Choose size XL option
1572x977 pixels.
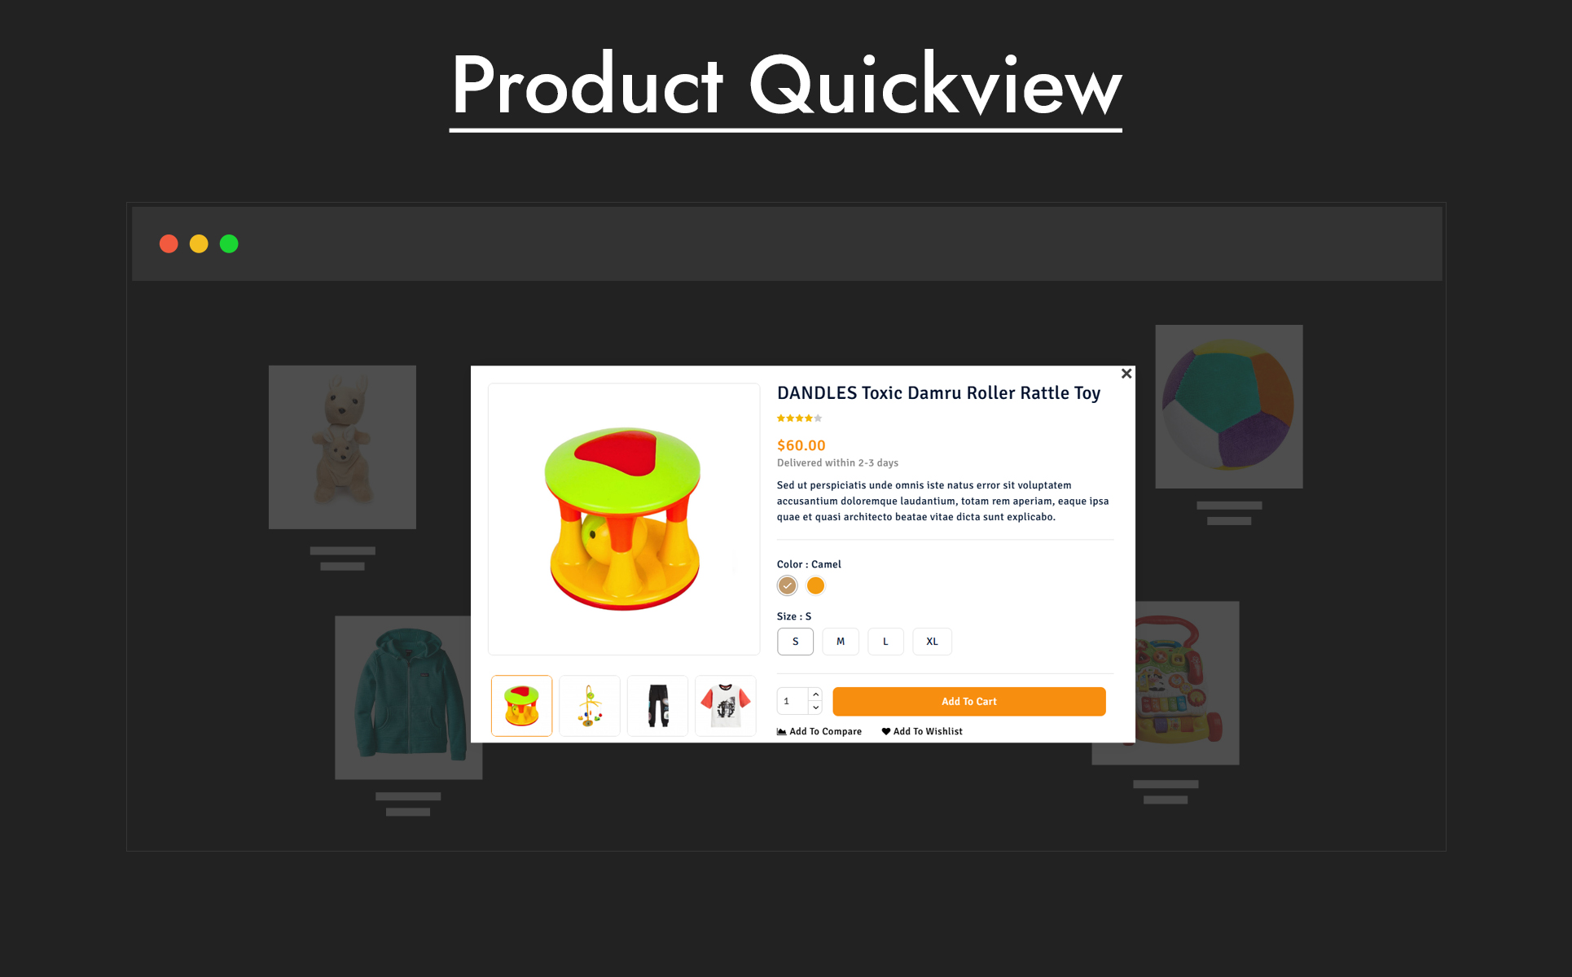point(932,642)
